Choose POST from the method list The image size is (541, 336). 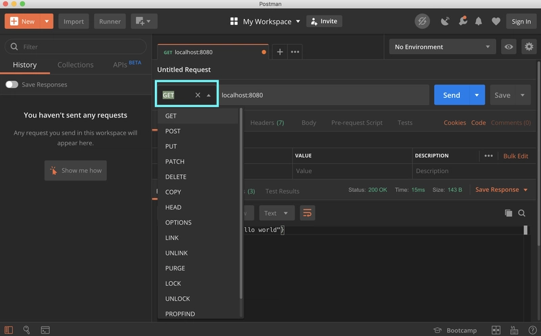click(198, 131)
